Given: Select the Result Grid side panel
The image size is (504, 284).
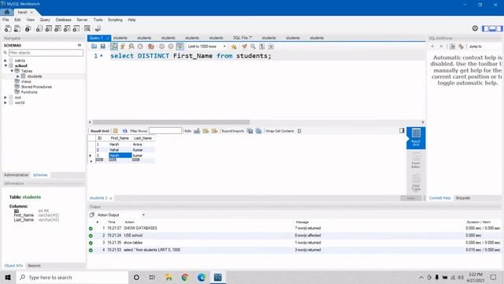Looking at the screenshot, I should pos(416,138).
